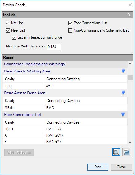Click the Minimum Wall Thickness input field

pos(54,47)
